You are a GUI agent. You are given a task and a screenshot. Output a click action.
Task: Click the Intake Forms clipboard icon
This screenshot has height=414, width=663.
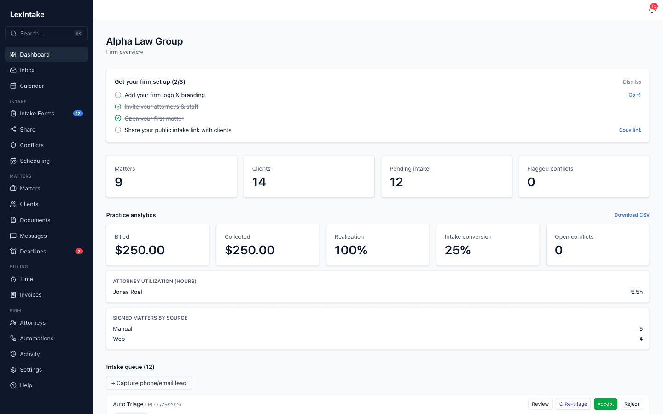(13, 113)
